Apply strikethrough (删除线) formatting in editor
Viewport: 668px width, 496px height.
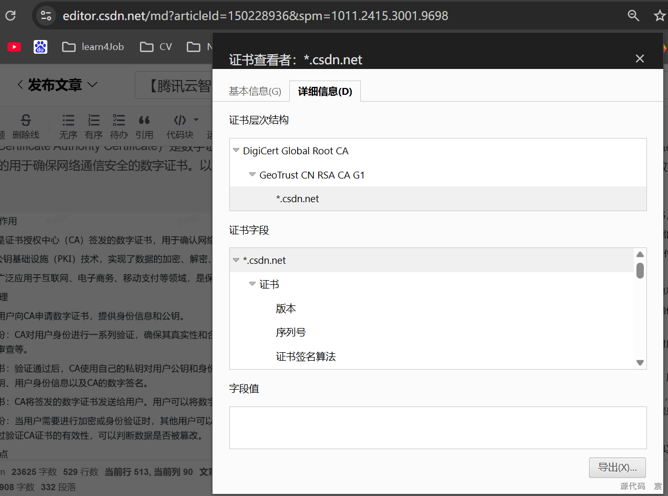pyautogui.click(x=26, y=126)
